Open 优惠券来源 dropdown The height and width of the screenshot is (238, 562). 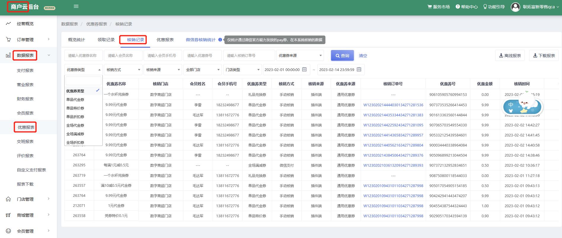(300, 55)
